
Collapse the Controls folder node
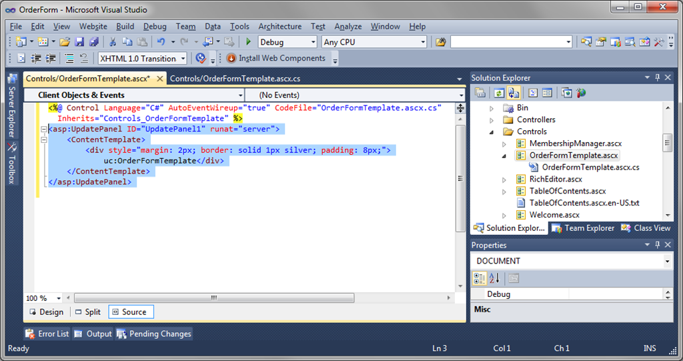pyautogui.click(x=492, y=131)
